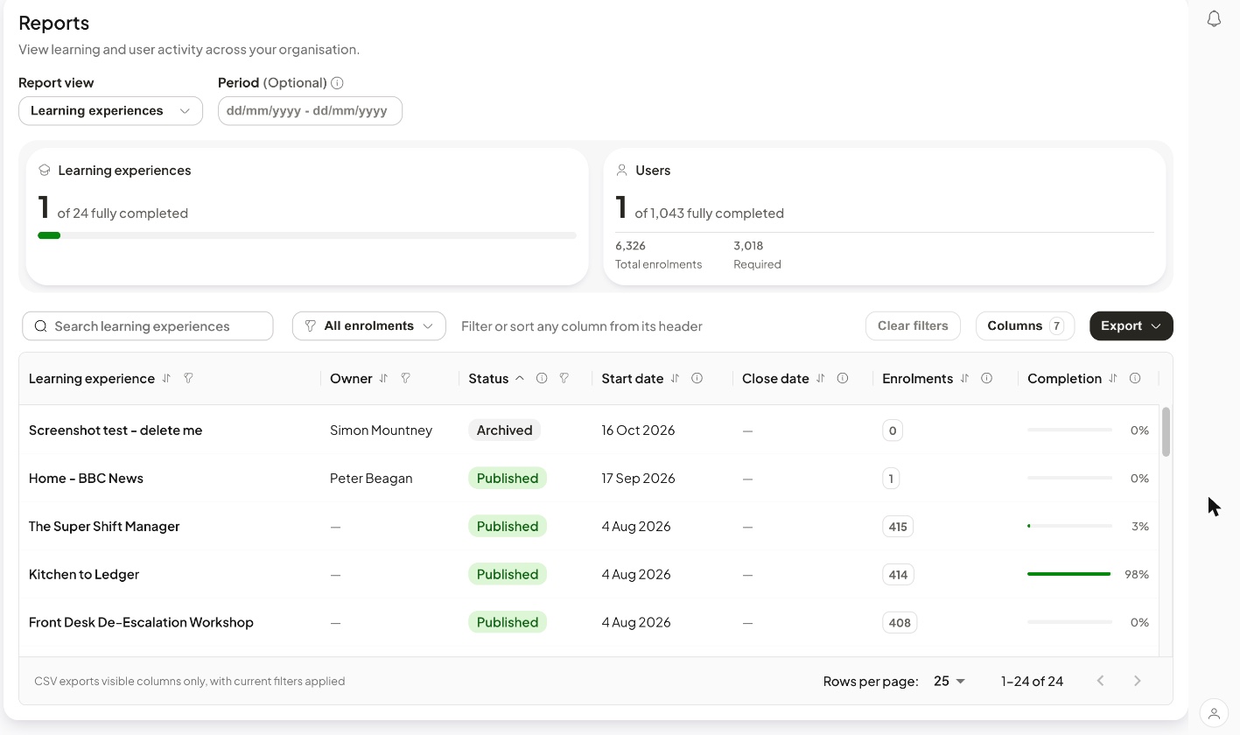The height and width of the screenshot is (735, 1240).
Task: Sort the Close date column
Action: [x=820, y=379]
